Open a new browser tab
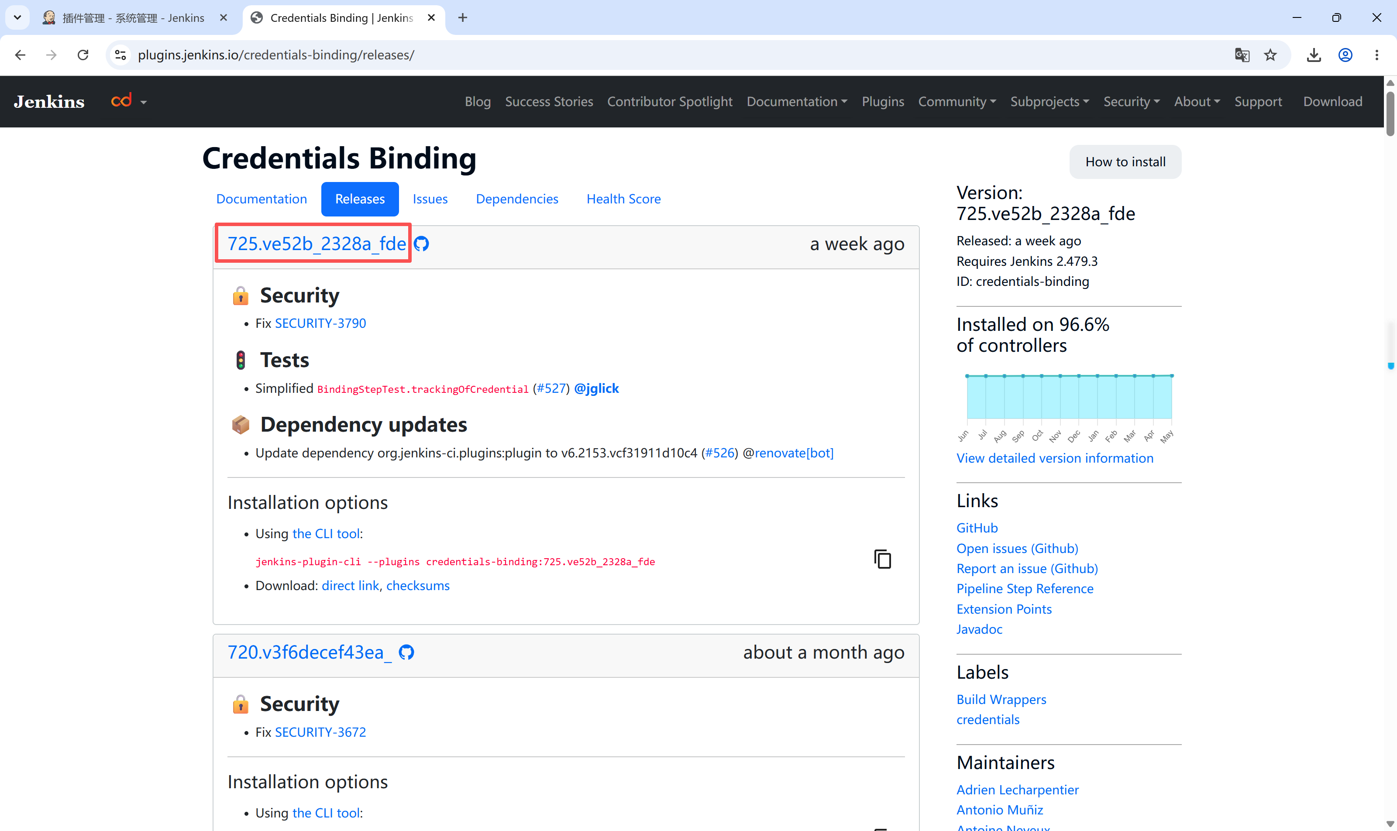The height and width of the screenshot is (831, 1397). click(463, 18)
